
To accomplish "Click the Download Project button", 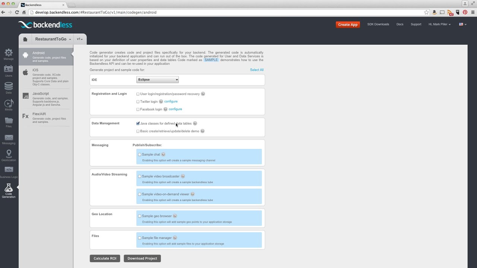I will pyautogui.click(x=142, y=258).
